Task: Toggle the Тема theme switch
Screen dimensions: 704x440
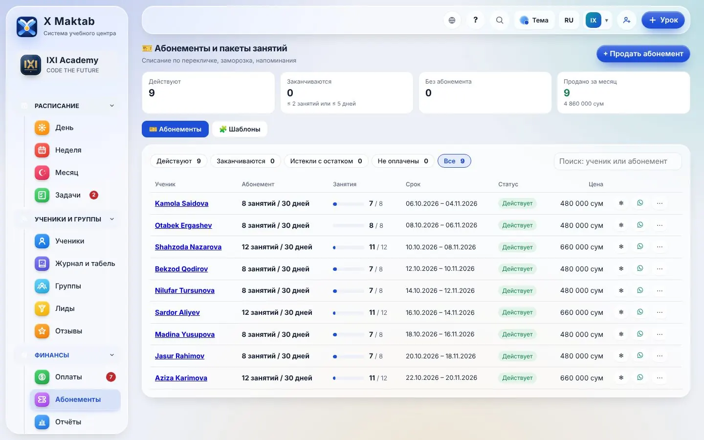Action: (534, 20)
